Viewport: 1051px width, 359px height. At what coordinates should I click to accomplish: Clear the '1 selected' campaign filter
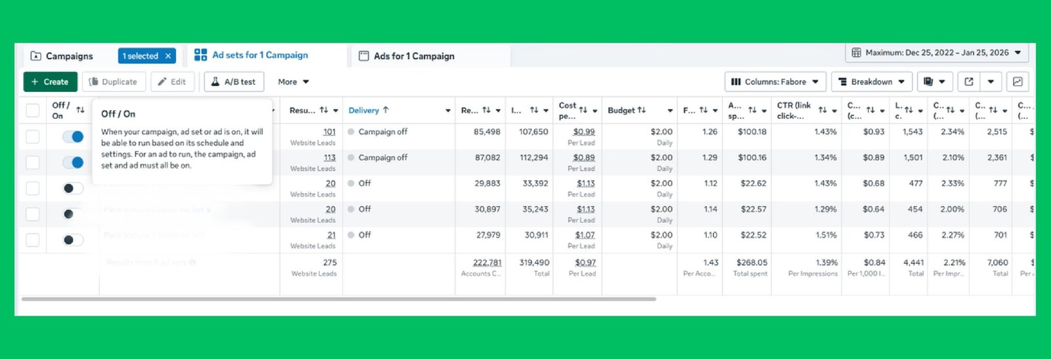click(168, 56)
